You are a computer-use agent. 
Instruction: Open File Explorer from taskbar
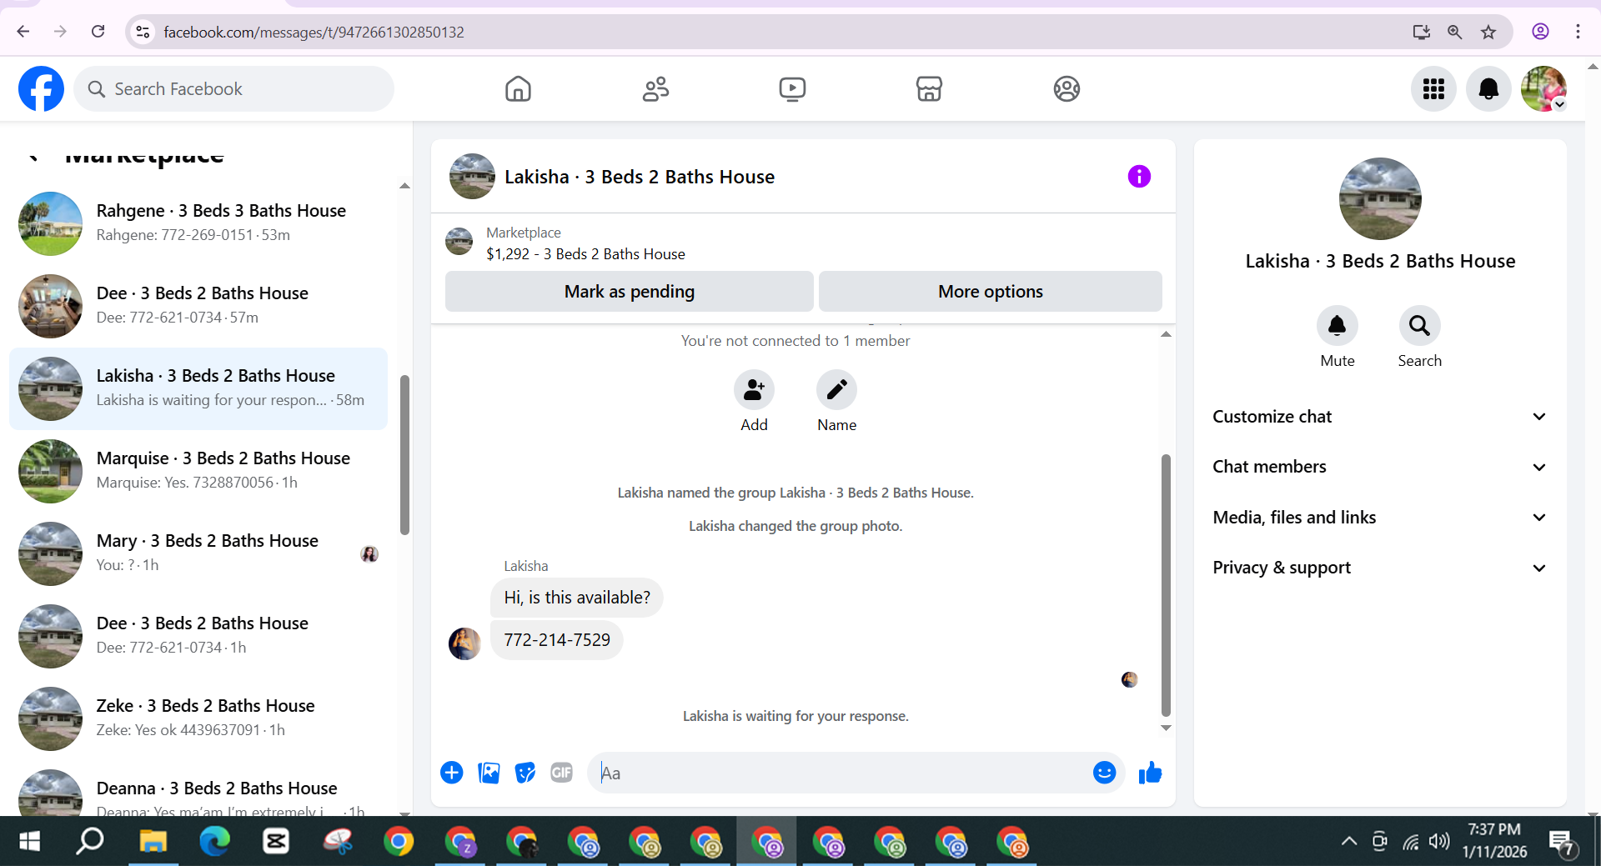click(153, 842)
